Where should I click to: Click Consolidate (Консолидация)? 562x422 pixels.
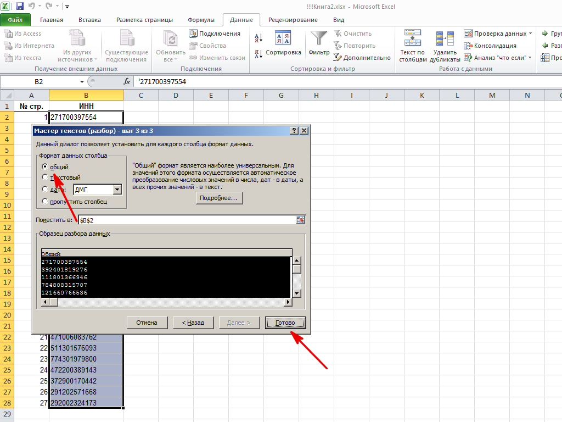[x=490, y=46]
